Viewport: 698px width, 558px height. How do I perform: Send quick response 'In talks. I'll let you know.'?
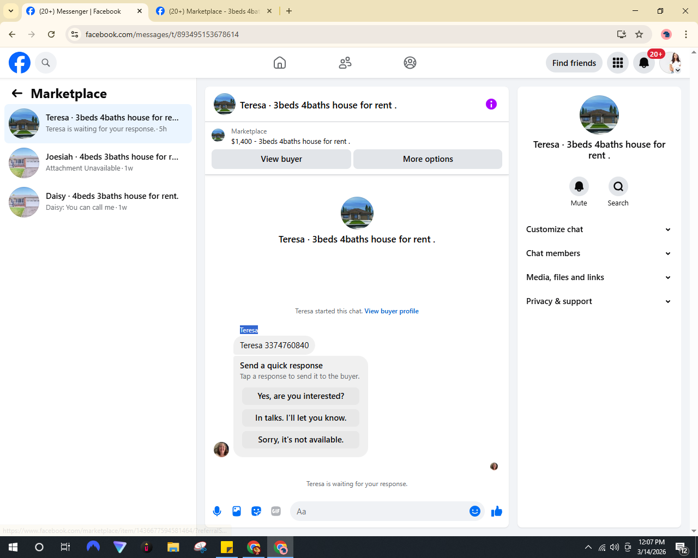coord(301,418)
